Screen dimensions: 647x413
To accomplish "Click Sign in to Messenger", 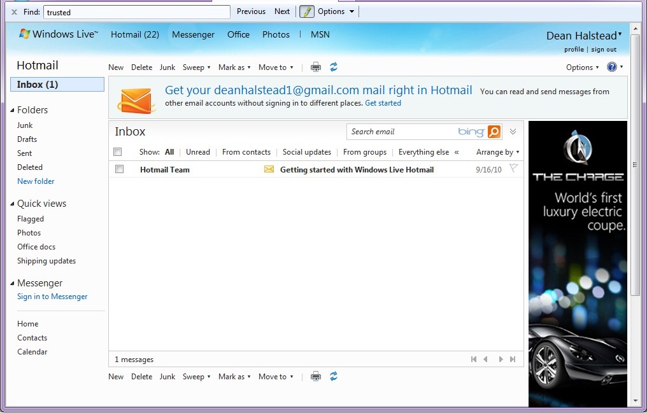I will point(52,297).
